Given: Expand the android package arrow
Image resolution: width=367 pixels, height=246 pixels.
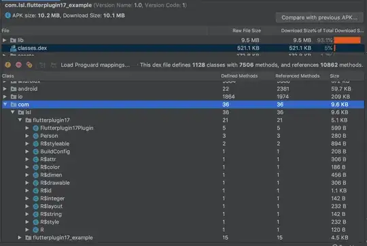Looking at the screenshot, I should point(5,89).
